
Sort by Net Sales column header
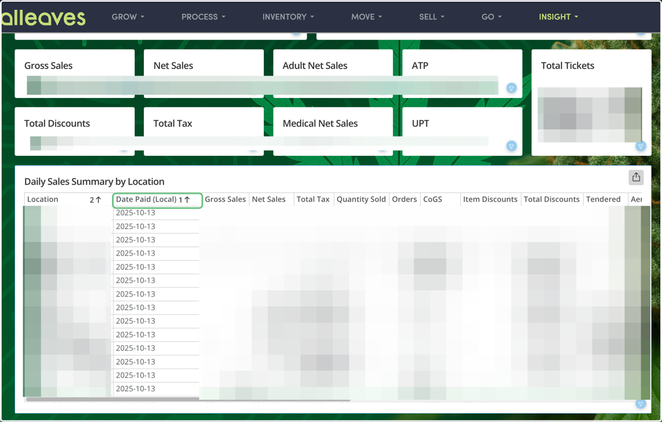(x=271, y=199)
